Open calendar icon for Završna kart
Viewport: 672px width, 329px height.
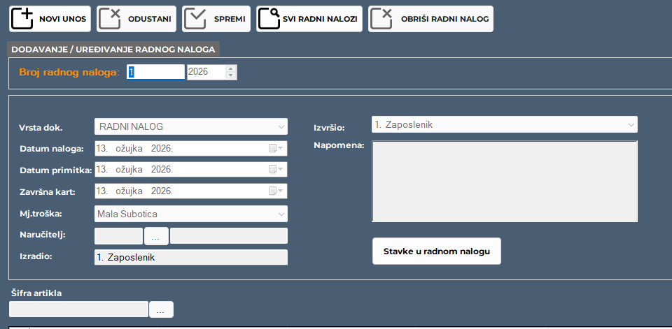tap(273, 191)
